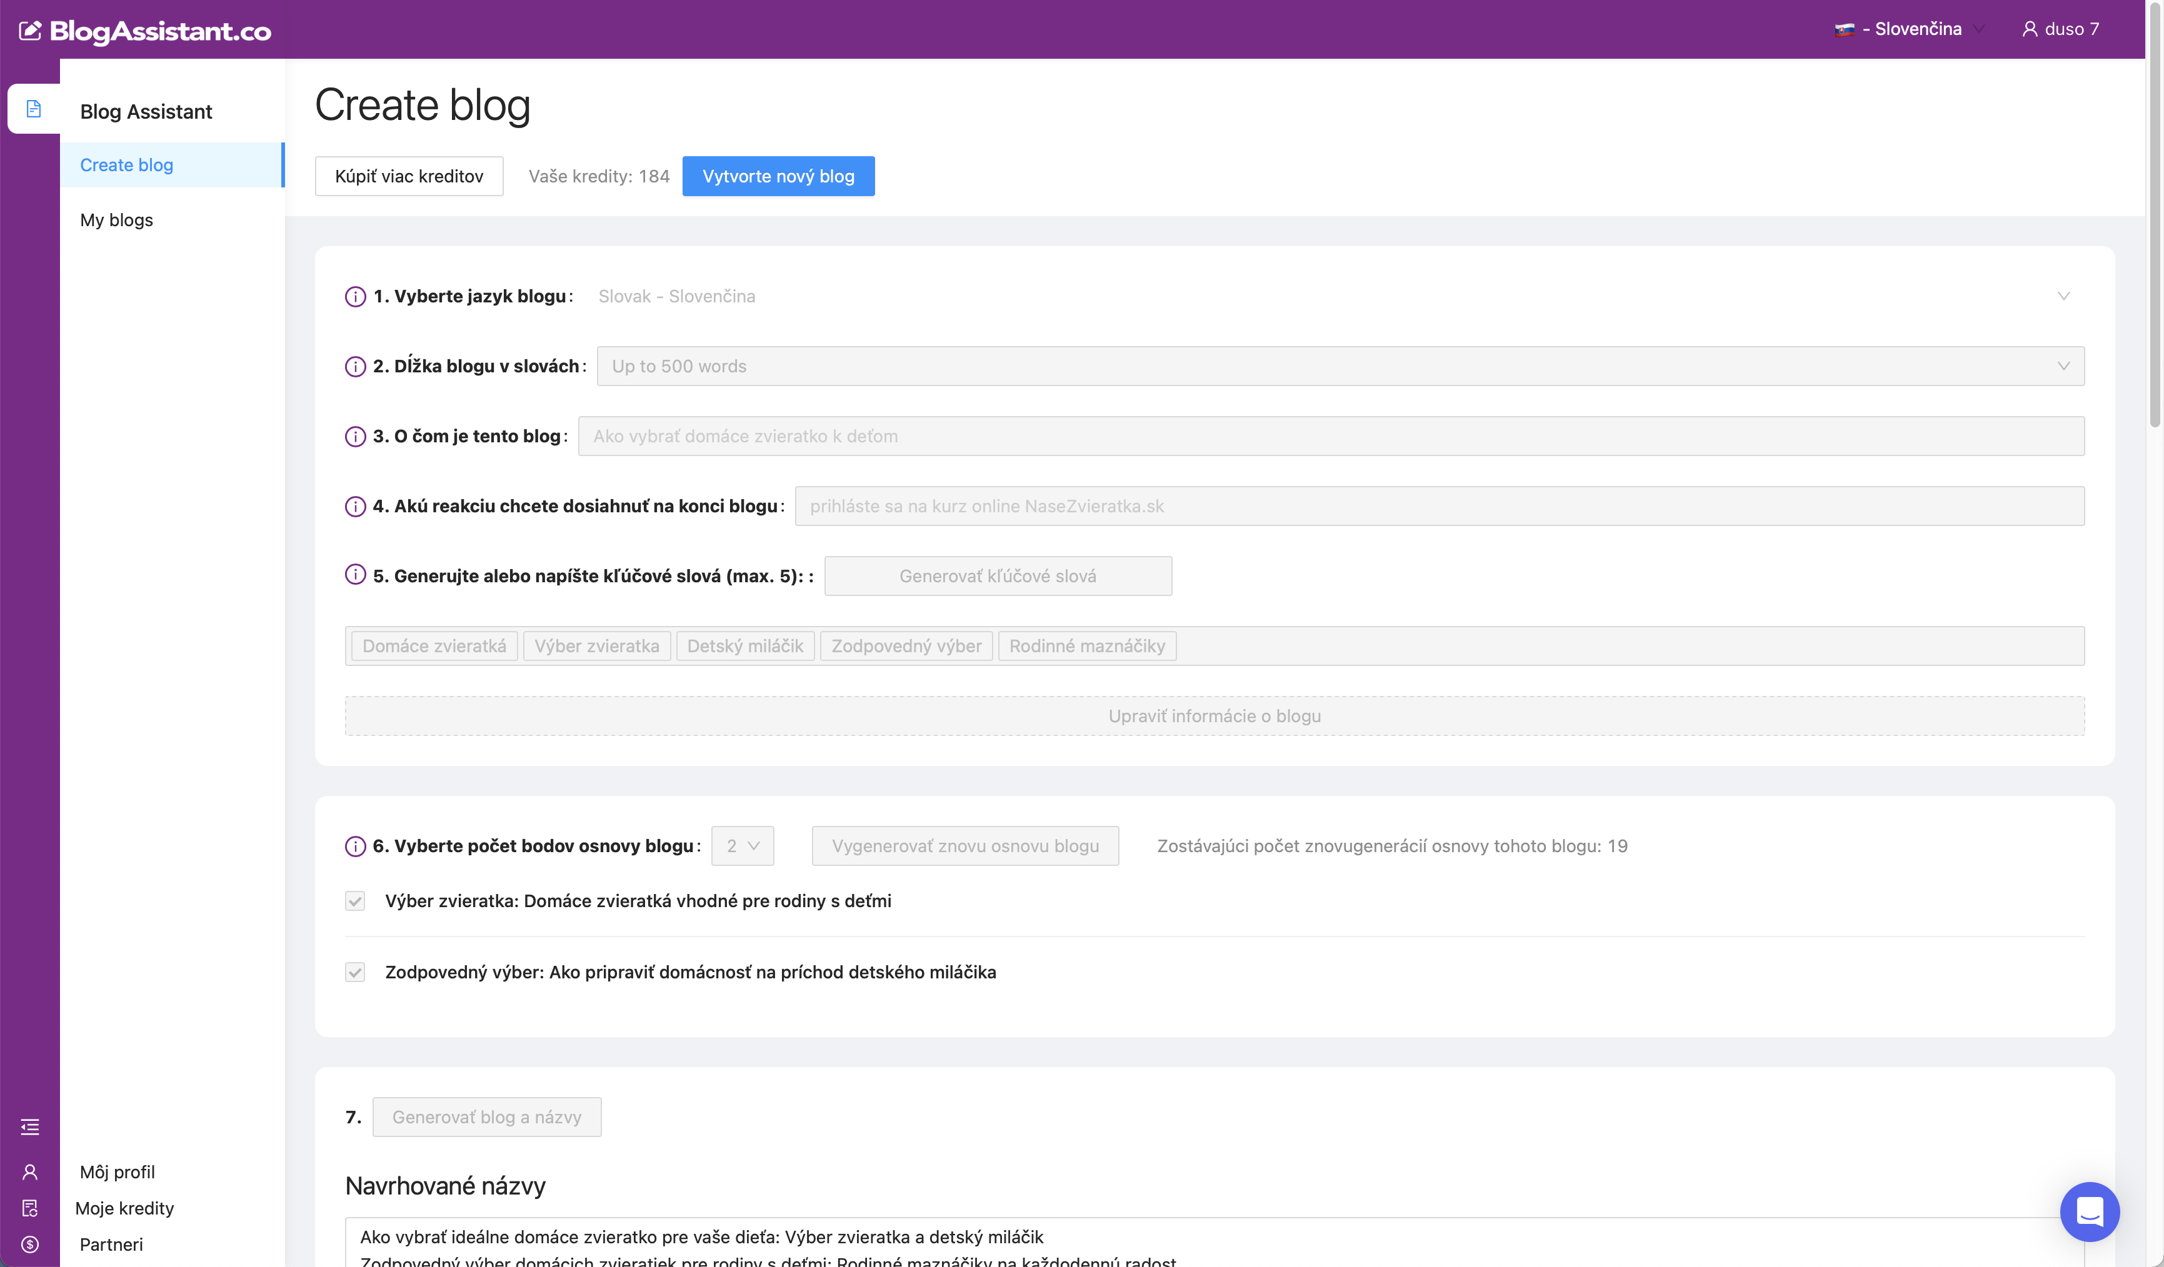Click the info icon beside language selection

pos(354,296)
